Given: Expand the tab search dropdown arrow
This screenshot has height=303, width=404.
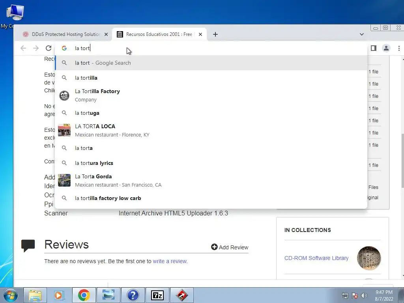Looking at the screenshot, I should (x=362, y=34).
